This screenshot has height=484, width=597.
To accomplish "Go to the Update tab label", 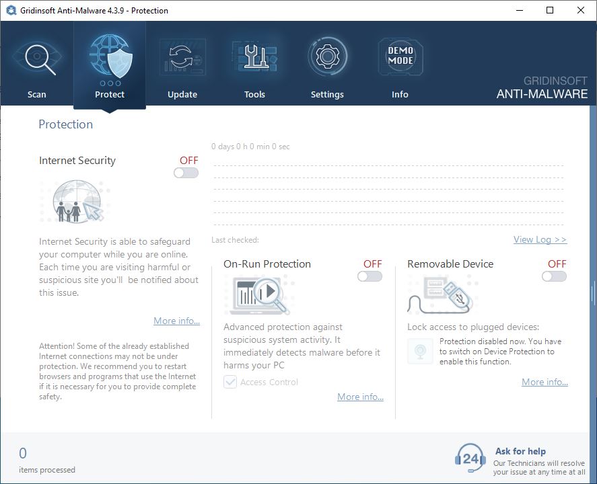I will (182, 94).
